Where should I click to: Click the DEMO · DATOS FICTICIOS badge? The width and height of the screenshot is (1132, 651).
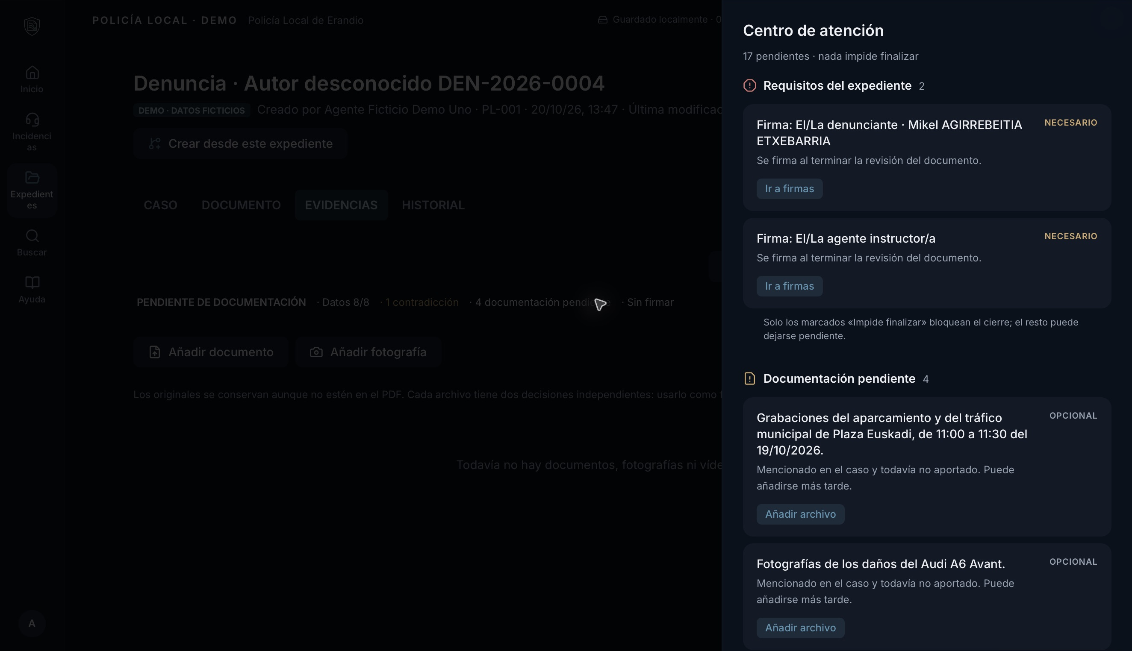192,110
